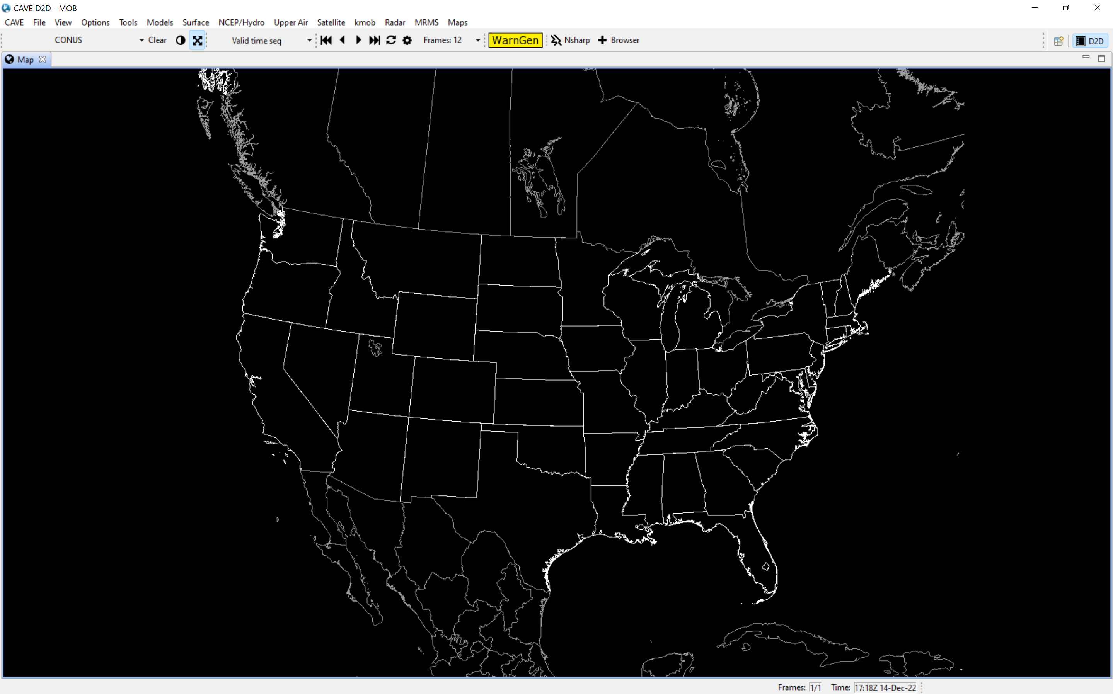Screen dimensions: 1113x694
Task: Click the loop frames refresh icon
Action: [391, 41]
